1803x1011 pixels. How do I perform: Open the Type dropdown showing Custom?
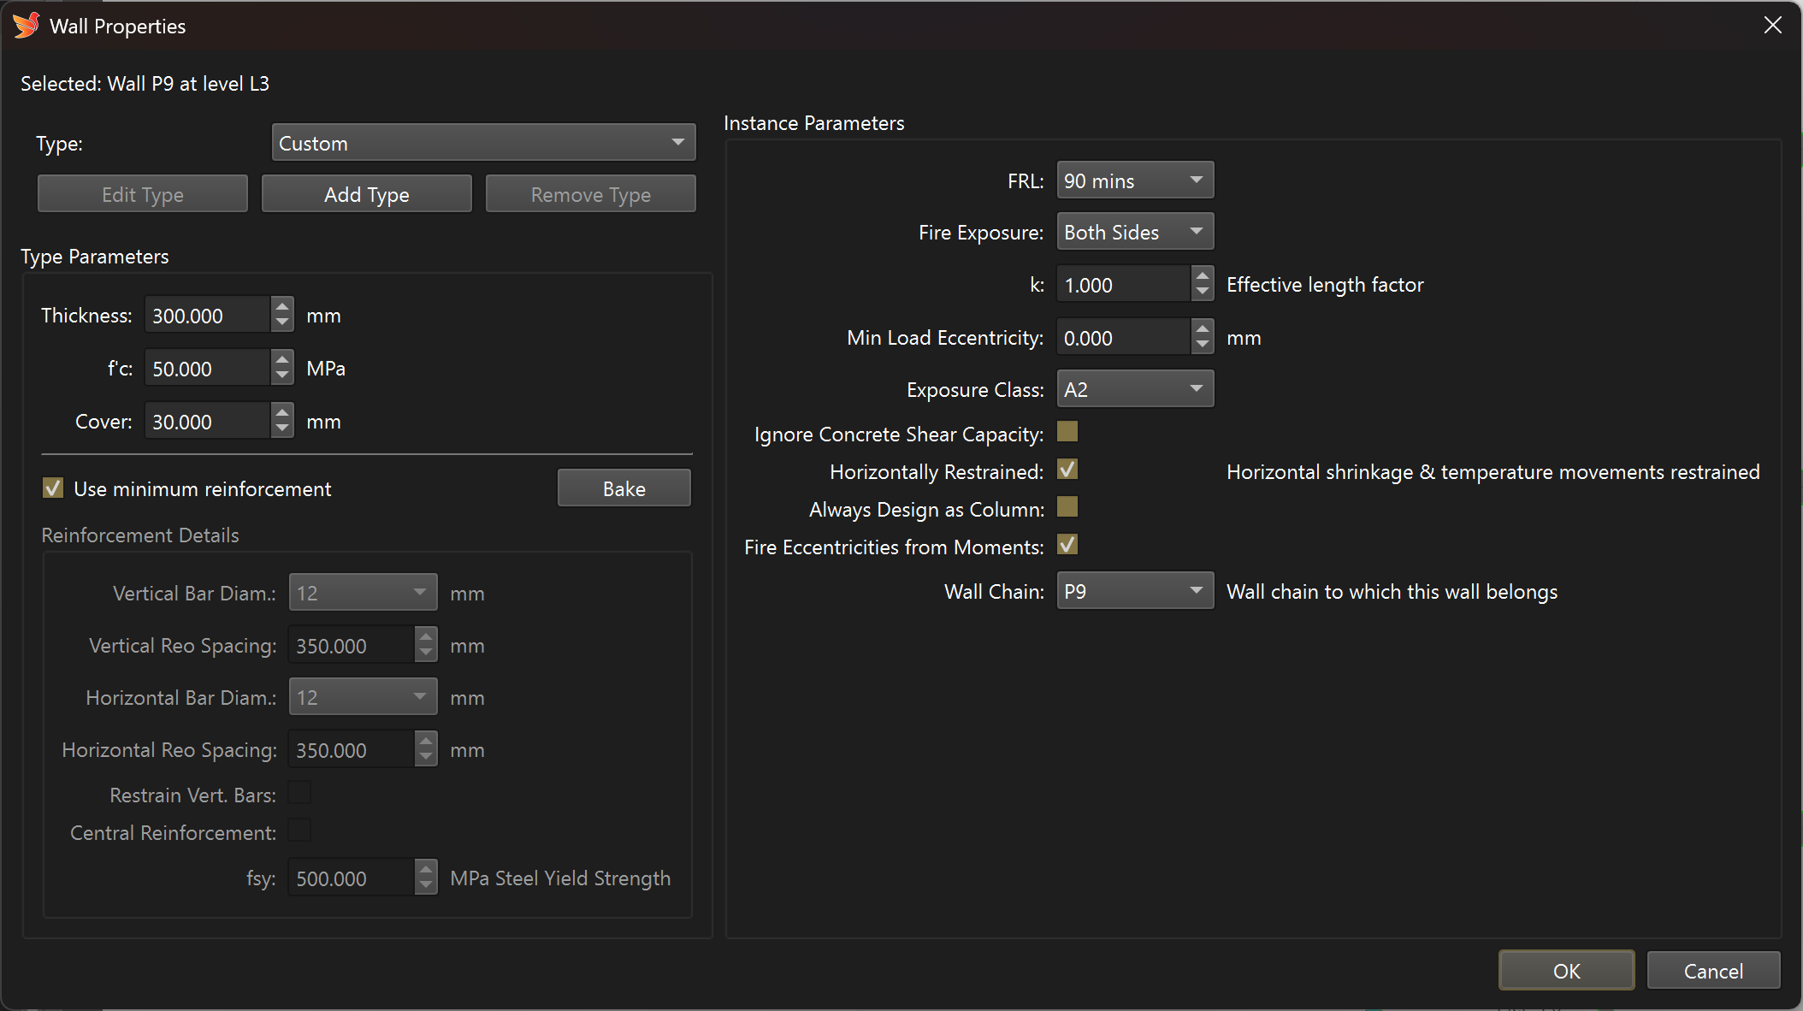(x=483, y=143)
